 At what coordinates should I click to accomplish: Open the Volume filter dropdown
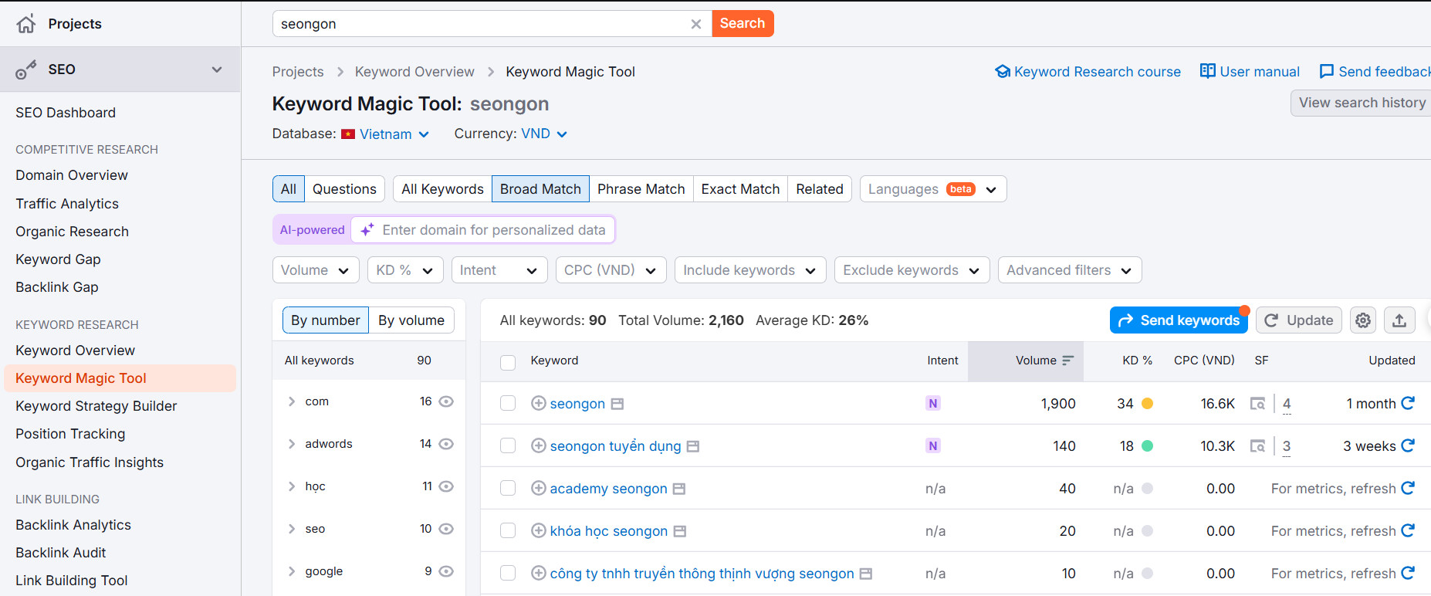316,270
